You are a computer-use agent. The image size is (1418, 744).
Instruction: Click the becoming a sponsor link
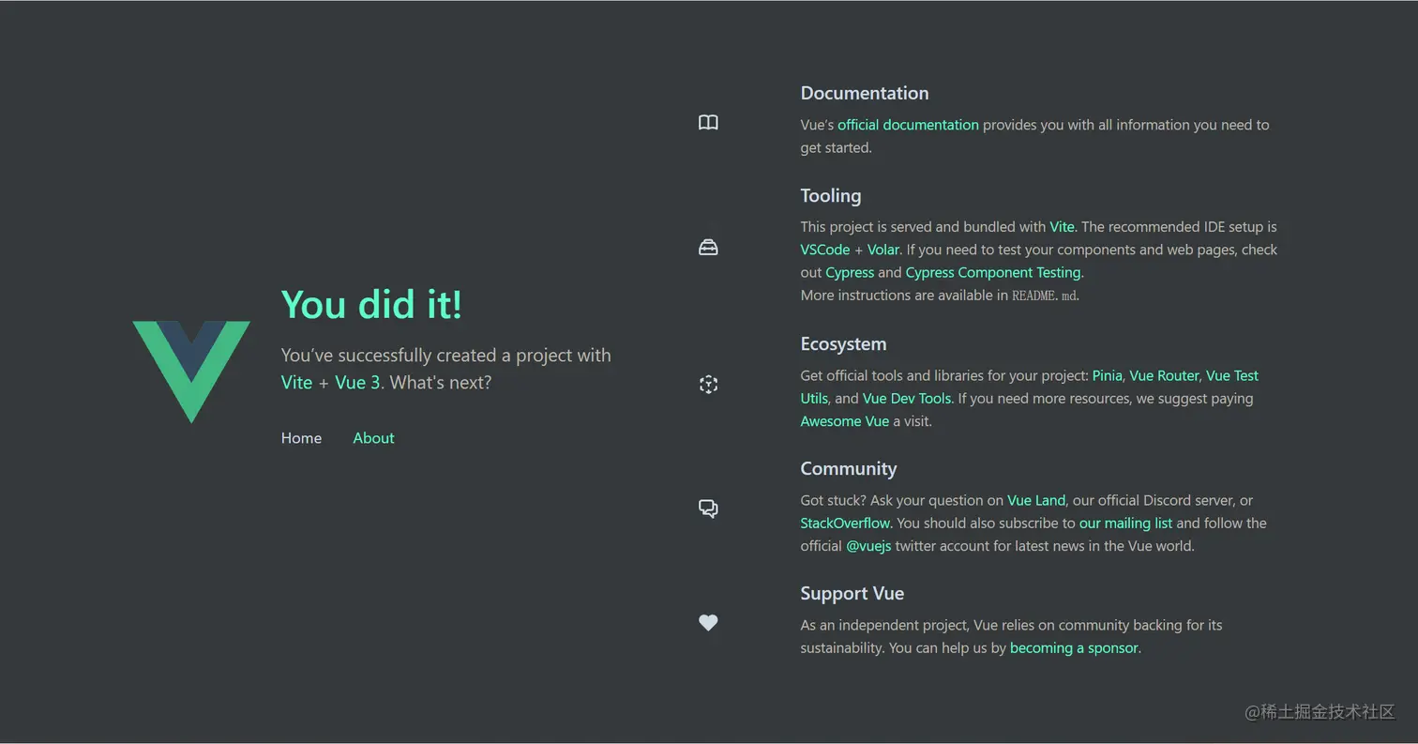(x=1074, y=647)
